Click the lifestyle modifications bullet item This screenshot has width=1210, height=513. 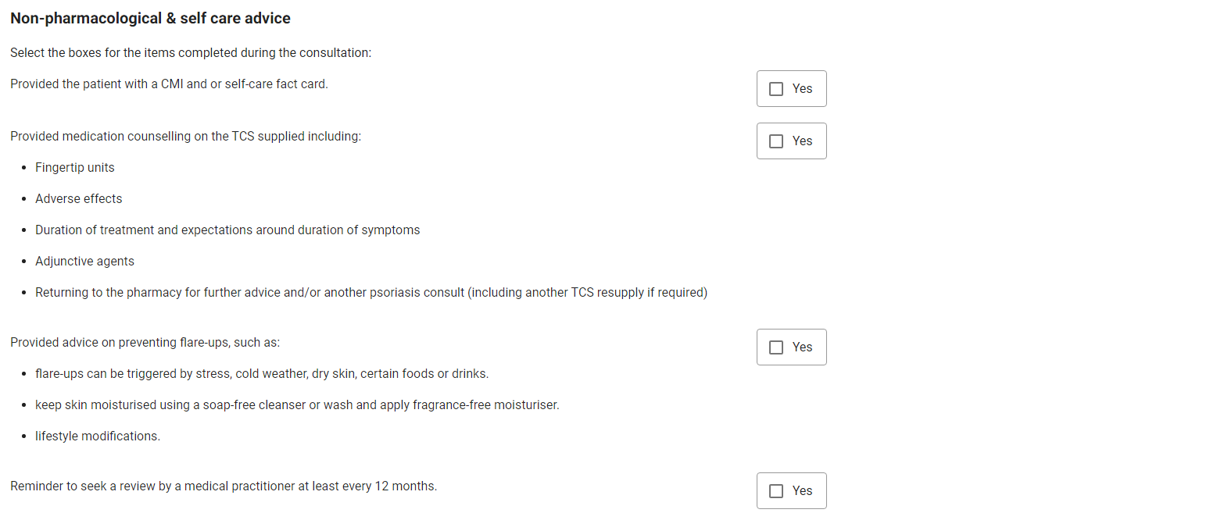pos(98,436)
